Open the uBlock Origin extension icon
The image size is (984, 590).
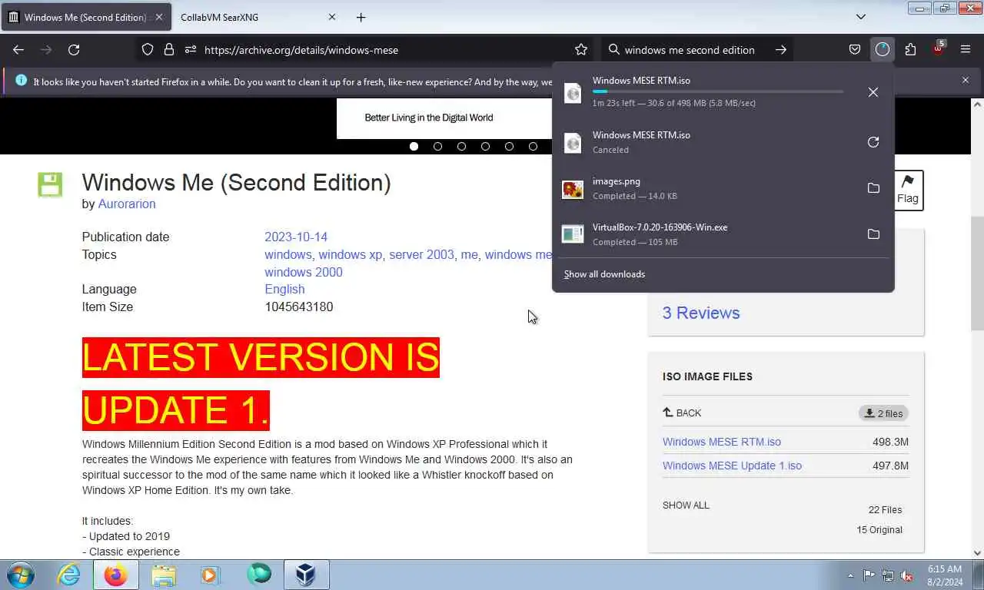point(938,48)
